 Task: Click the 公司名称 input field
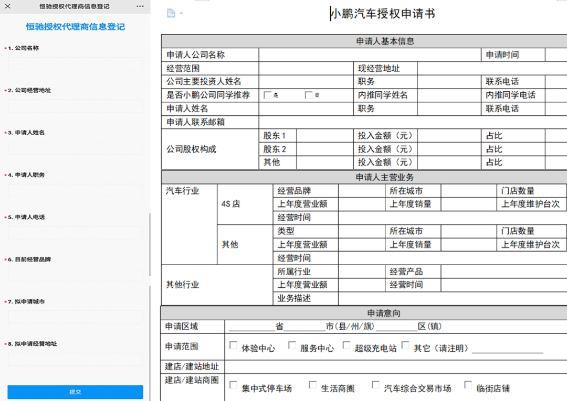[x=75, y=63]
